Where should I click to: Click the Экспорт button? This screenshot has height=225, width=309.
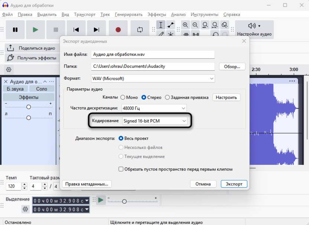click(234, 184)
